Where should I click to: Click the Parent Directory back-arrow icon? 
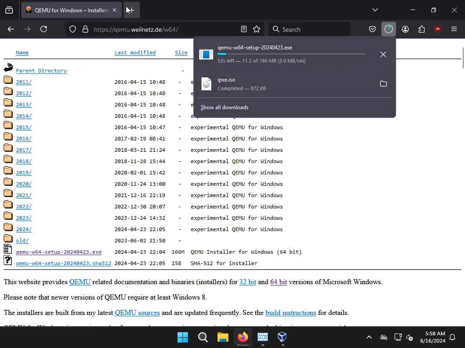(8, 68)
